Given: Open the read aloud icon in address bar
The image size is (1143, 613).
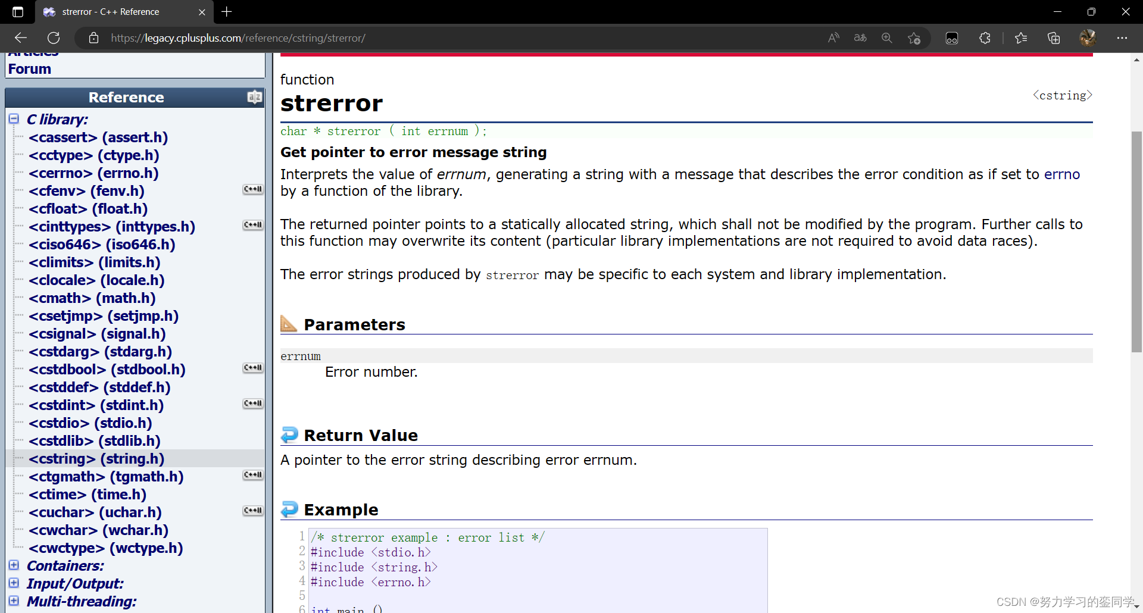Looking at the screenshot, I should point(833,38).
